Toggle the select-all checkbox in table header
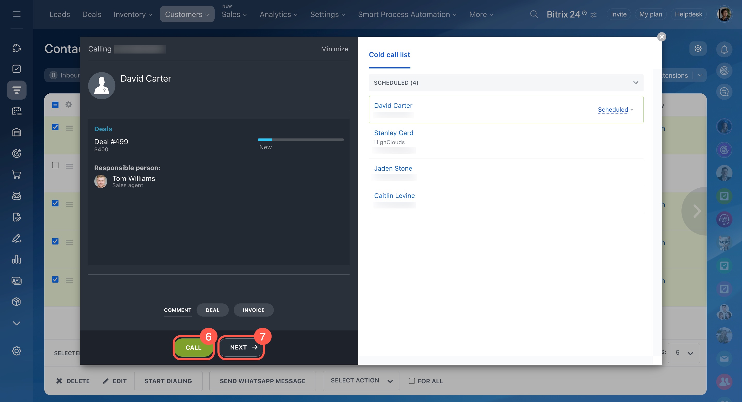This screenshot has width=742, height=402. point(55,105)
